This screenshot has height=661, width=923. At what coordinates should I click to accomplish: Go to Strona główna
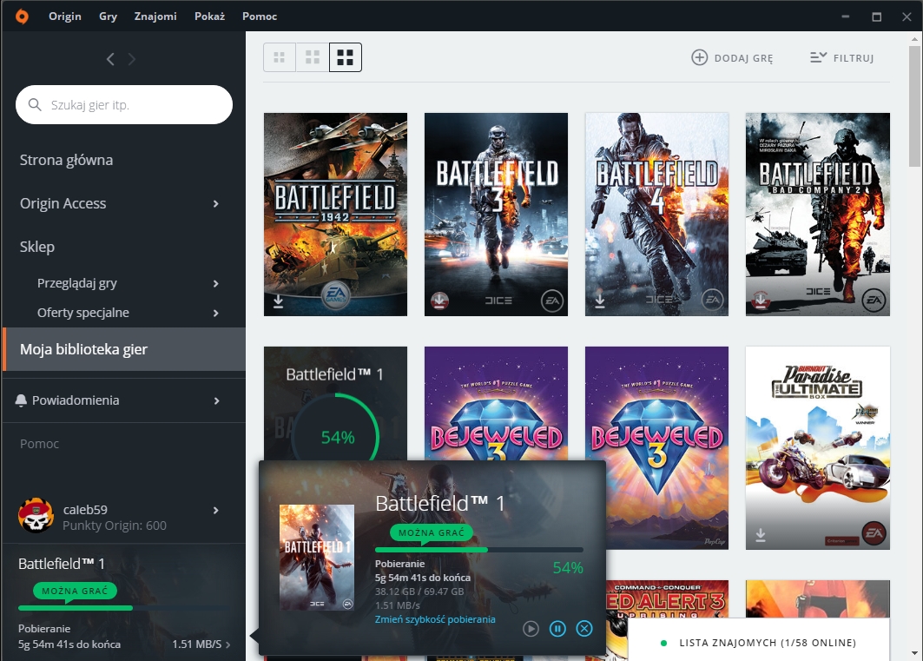(x=66, y=160)
